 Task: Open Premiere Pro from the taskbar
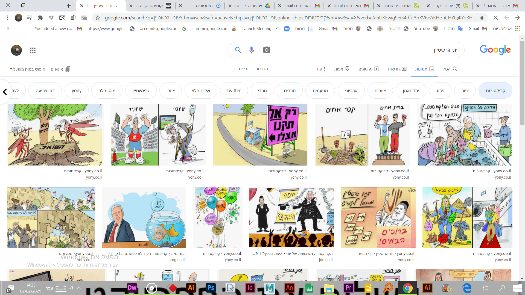click(348, 288)
